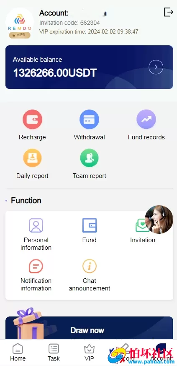This screenshot has width=177, height=366.
Task: Open the Chat announcement icon
Action: coord(89,266)
